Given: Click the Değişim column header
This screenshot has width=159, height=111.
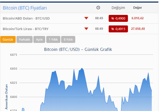Looking at the screenshot, I should pos(118,8).
